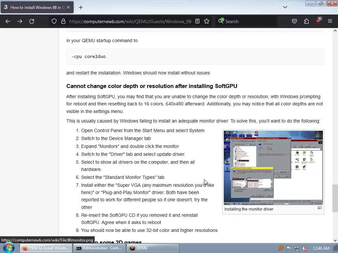
Task: Click step You should now be able to use 32-bit color
Action: click(x=149, y=230)
